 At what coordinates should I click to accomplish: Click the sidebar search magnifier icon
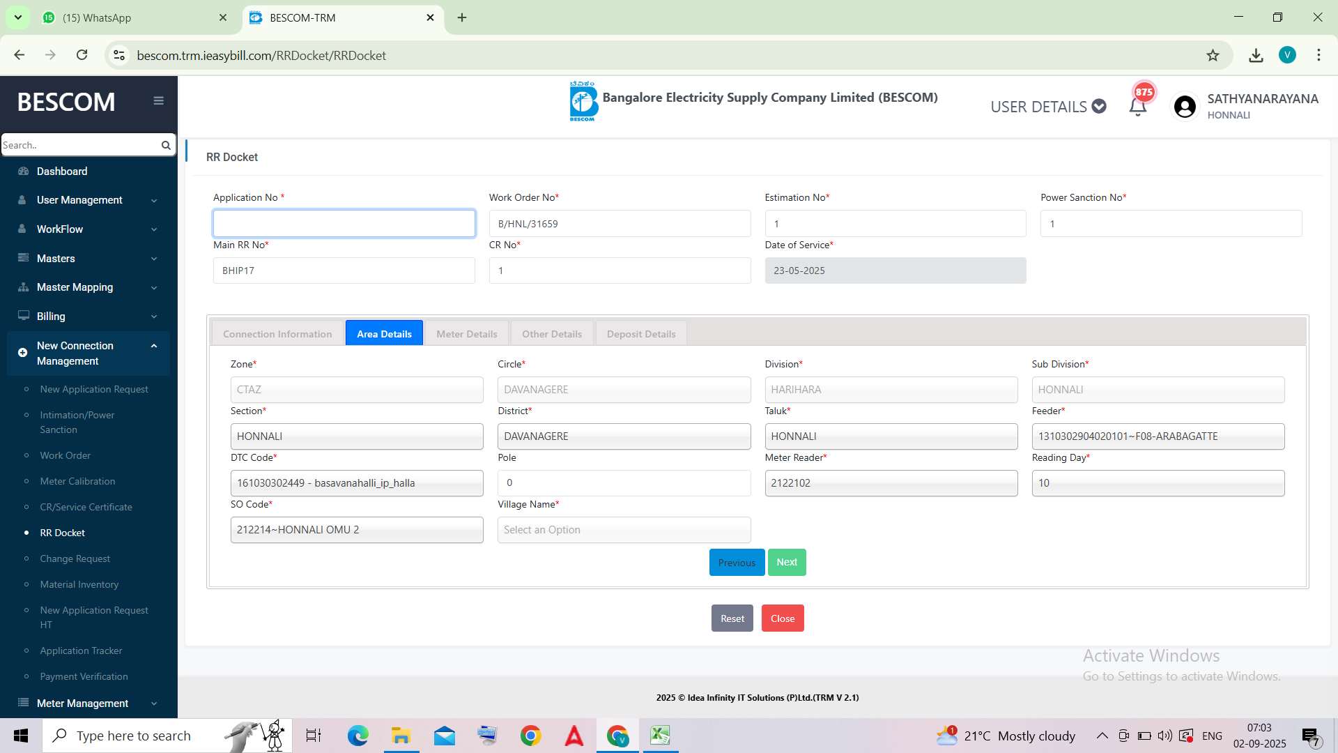pyautogui.click(x=166, y=145)
